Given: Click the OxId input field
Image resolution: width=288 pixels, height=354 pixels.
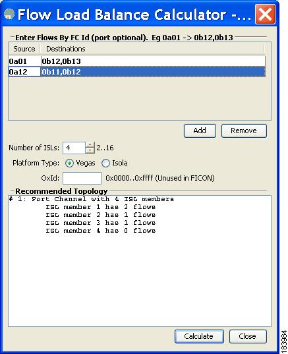Looking at the screenshot, I should (82, 178).
